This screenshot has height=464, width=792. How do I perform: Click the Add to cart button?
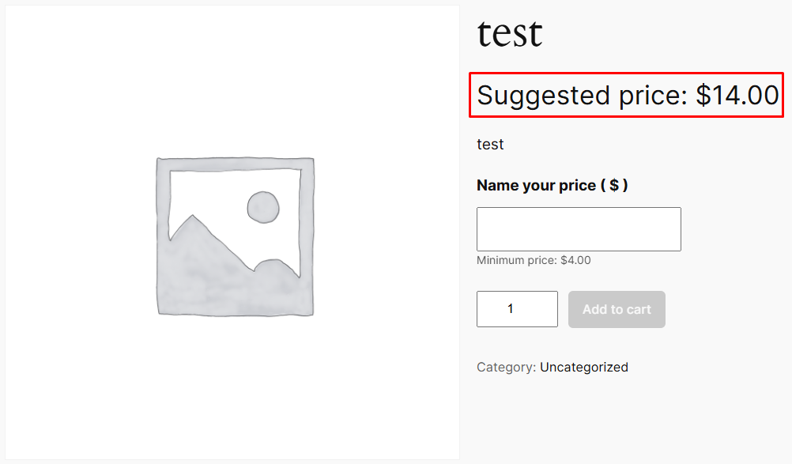coord(617,310)
